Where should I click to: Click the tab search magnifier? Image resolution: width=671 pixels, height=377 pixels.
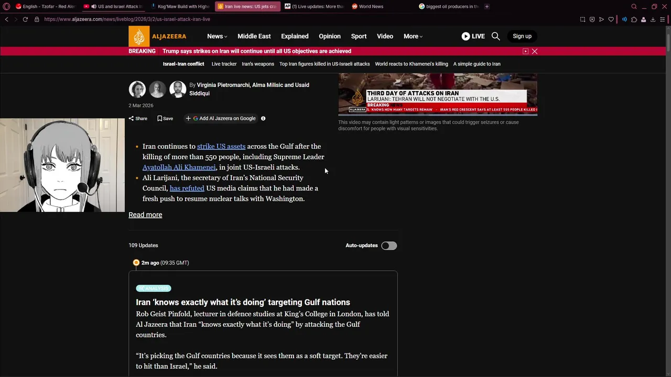click(x=634, y=6)
